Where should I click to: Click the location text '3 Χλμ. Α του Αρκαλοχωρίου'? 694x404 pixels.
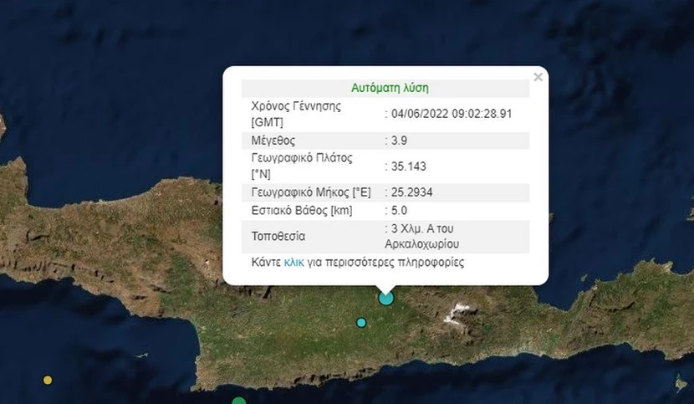coord(426,236)
